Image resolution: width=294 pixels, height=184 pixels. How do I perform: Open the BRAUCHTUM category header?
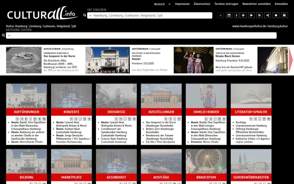click(206, 177)
